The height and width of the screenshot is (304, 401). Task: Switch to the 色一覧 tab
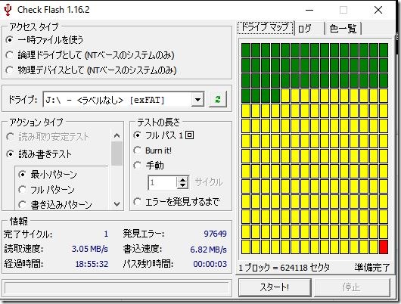pyautogui.click(x=343, y=29)
